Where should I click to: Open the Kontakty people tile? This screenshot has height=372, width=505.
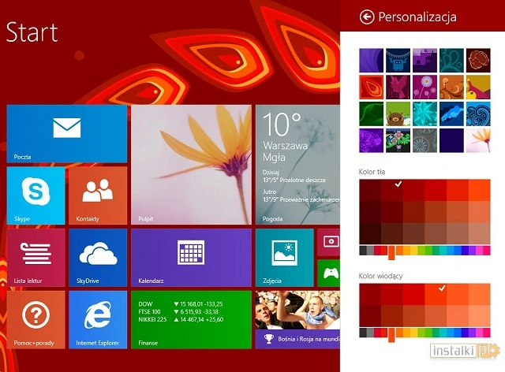click(98, 195)
